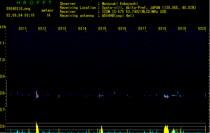210x133 pixels.
Task: Click the kHz axis unit label
Action: click(3, 27)
